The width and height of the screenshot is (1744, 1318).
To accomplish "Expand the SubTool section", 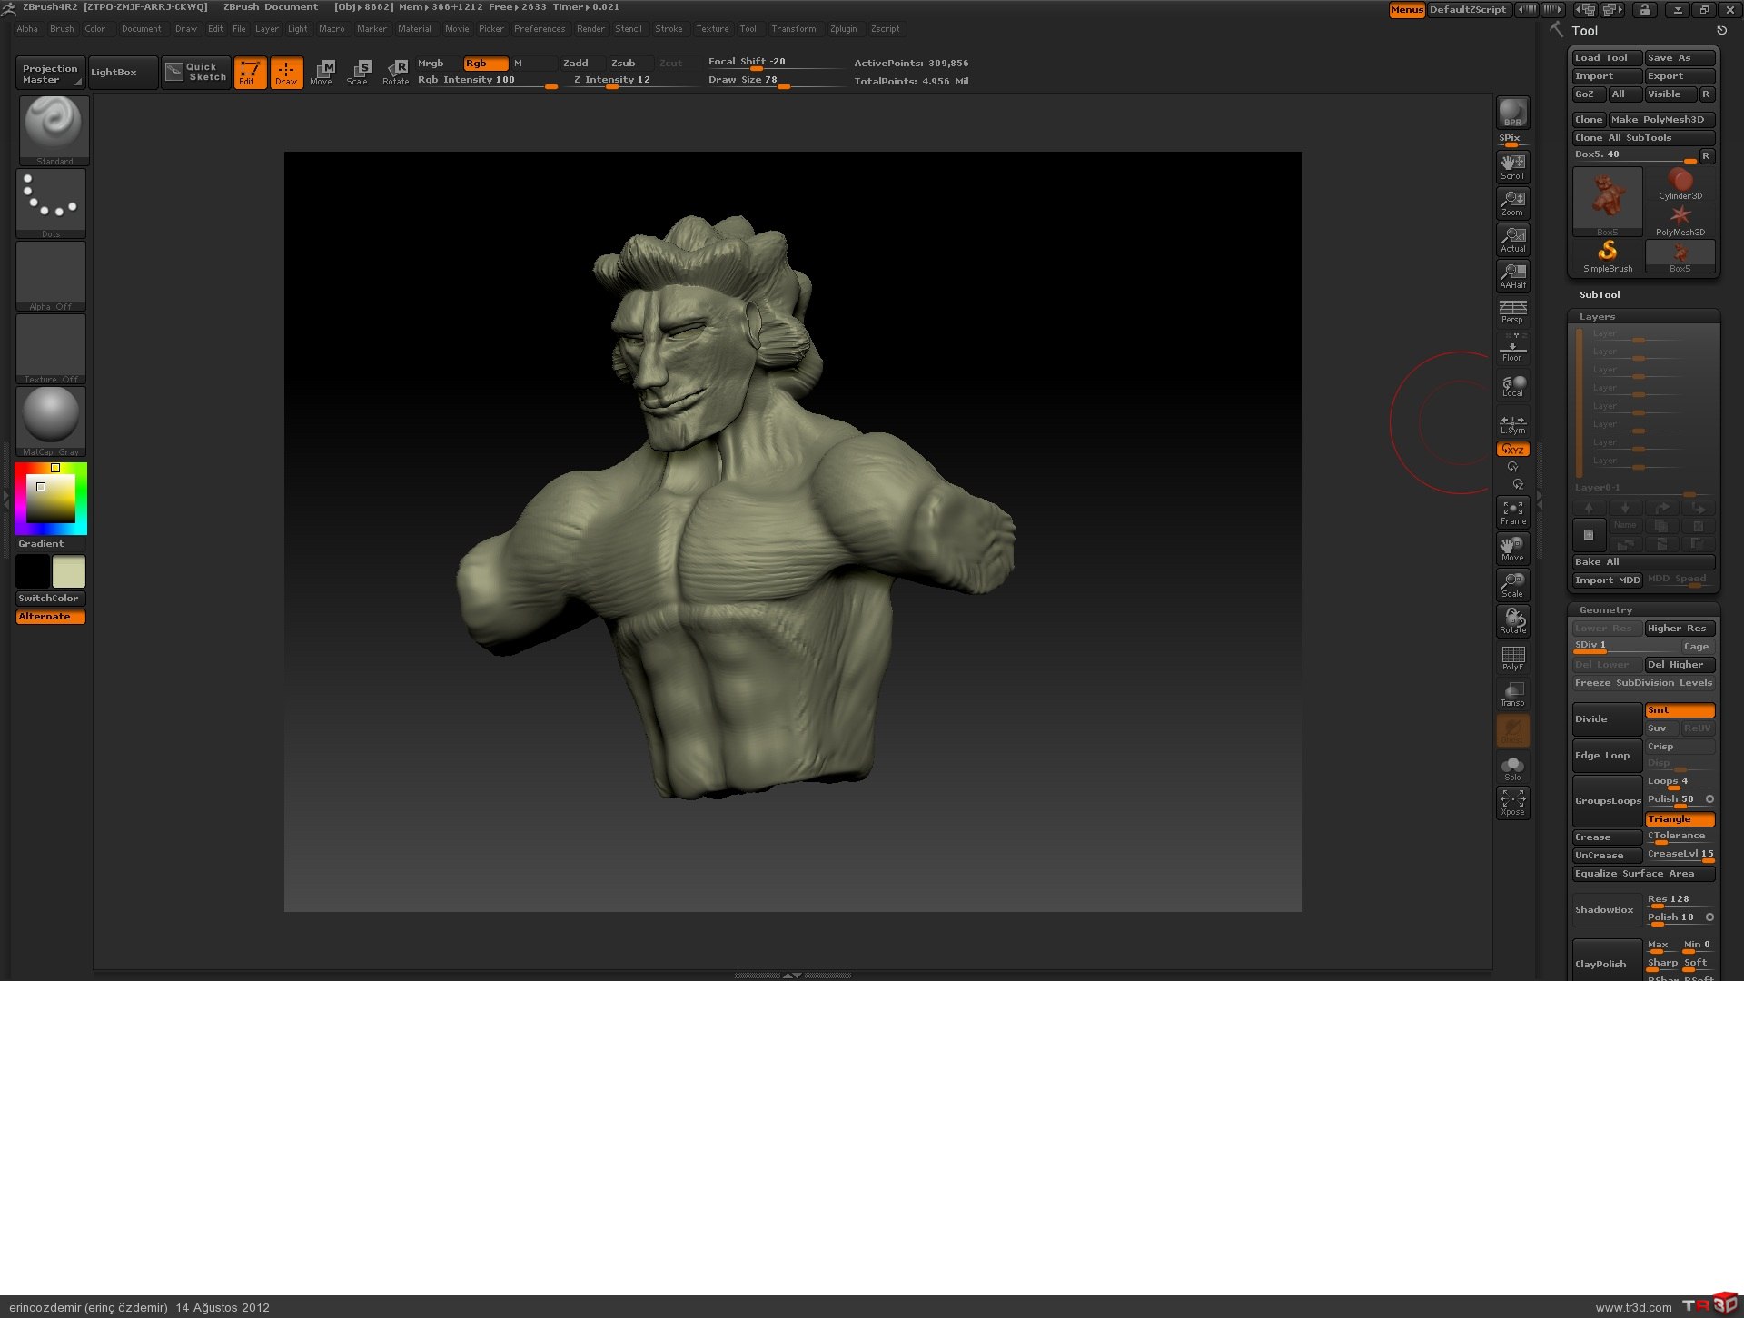I will pyautogui.click(x=1599, y=295).
